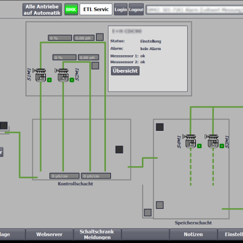This screenshot has height=243, width=243.
Task: Open the Webserver tab
Action: click(x=50, y=234)
